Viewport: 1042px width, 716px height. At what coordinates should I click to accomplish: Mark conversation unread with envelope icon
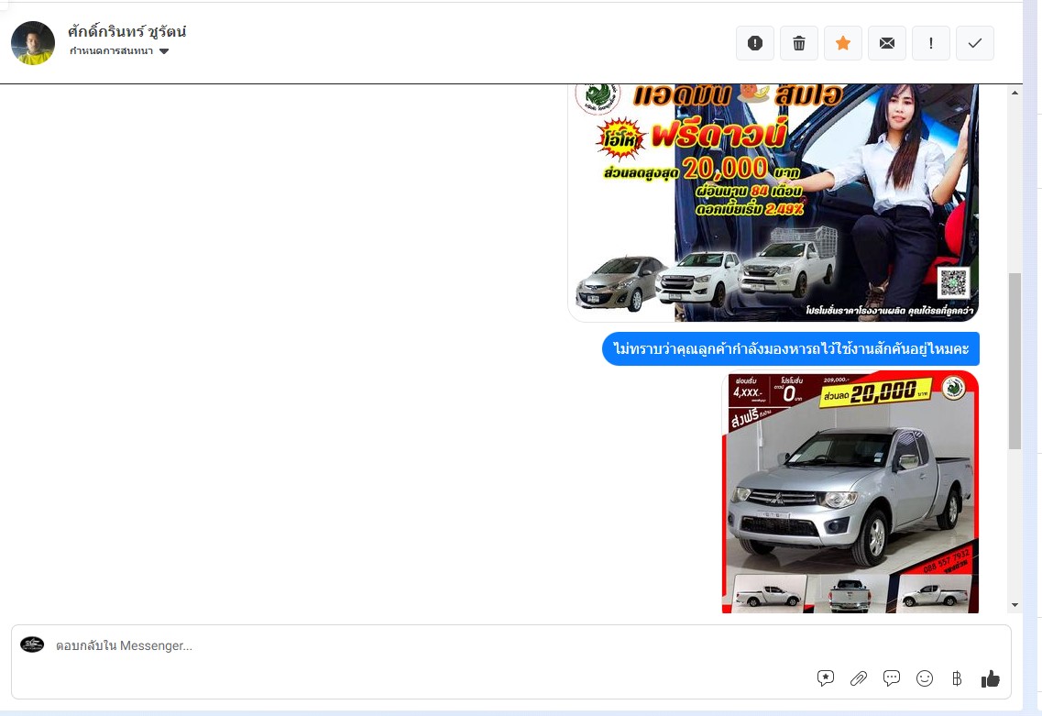pos(887,43)
